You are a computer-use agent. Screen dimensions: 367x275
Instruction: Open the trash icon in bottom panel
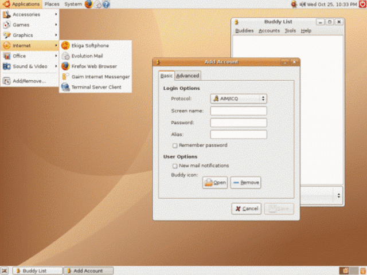[x=363, y=270]
